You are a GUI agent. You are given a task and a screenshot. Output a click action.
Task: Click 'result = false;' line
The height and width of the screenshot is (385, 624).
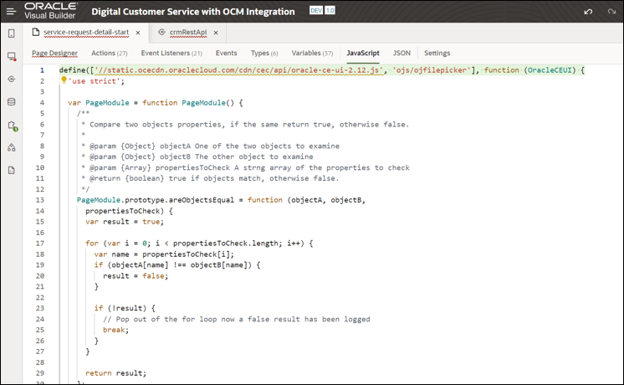point(136,276)
